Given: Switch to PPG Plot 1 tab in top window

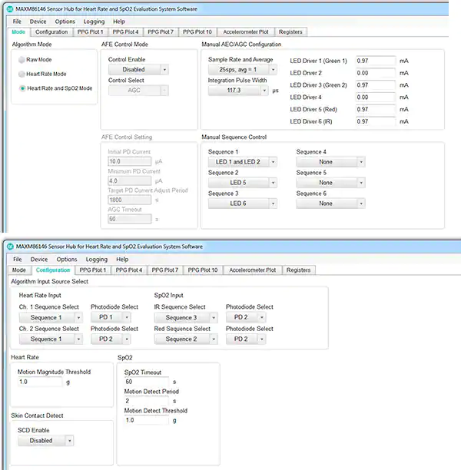Looking at the screenshot, I should [91, 31].
